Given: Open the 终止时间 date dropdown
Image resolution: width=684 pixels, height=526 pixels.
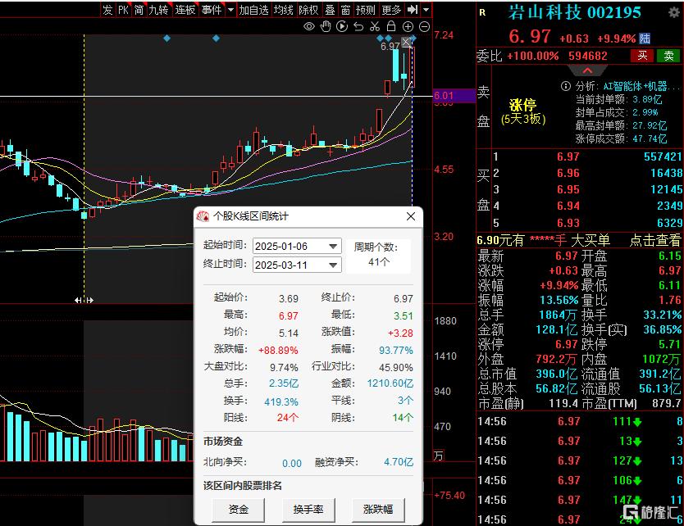Looking at the screenshot, I should [332, 265].
